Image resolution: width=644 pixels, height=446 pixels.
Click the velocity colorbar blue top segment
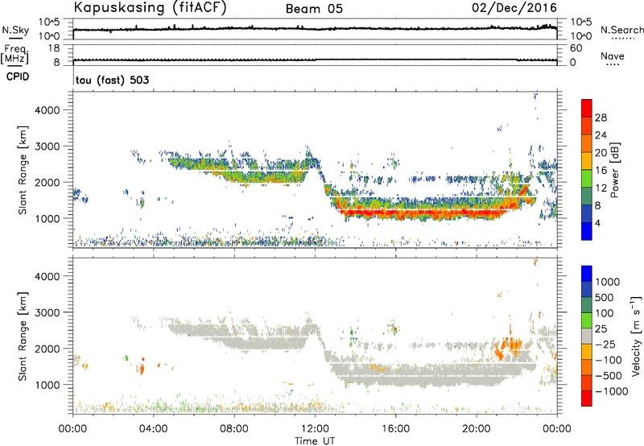point(587,274)
